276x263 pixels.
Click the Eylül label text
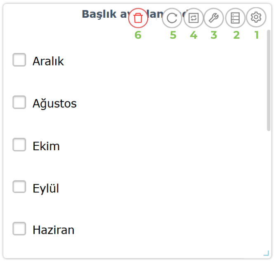(46, 189)
